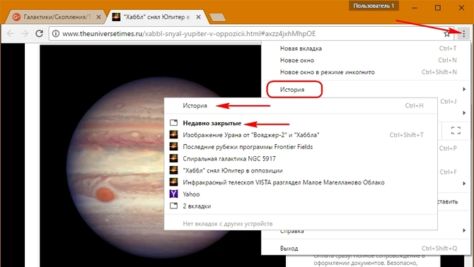View site information icon in address bar
Viewport: 474px width, 267px height.
click(x=56, y=33)
